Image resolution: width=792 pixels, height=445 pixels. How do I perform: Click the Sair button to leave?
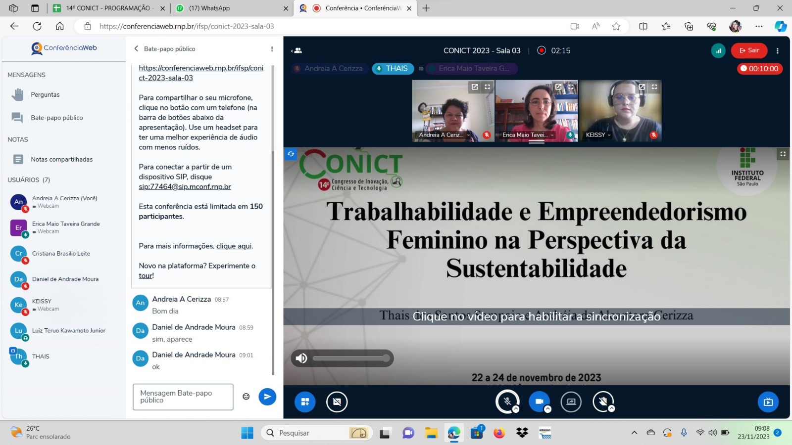tap(749, 50)
